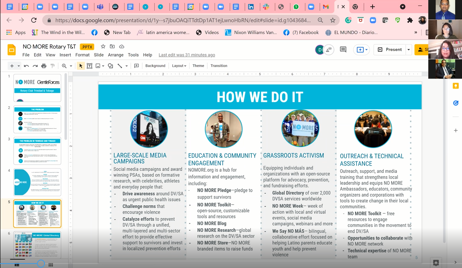Viewport: 462px width, 268px height.
Task: Click the Move to folder icon
Action: point(112,47)
